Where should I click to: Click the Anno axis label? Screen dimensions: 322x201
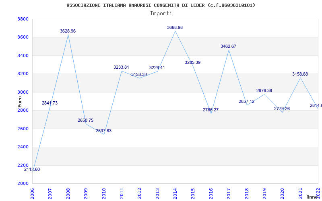(312, 197)
